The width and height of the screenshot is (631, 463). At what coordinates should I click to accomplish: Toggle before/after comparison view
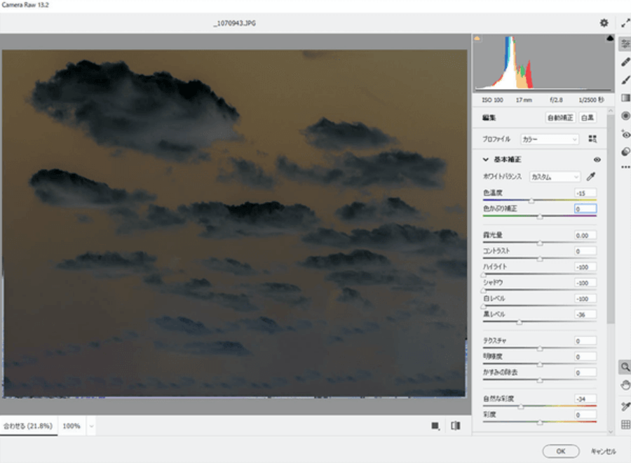pos(455,426)
